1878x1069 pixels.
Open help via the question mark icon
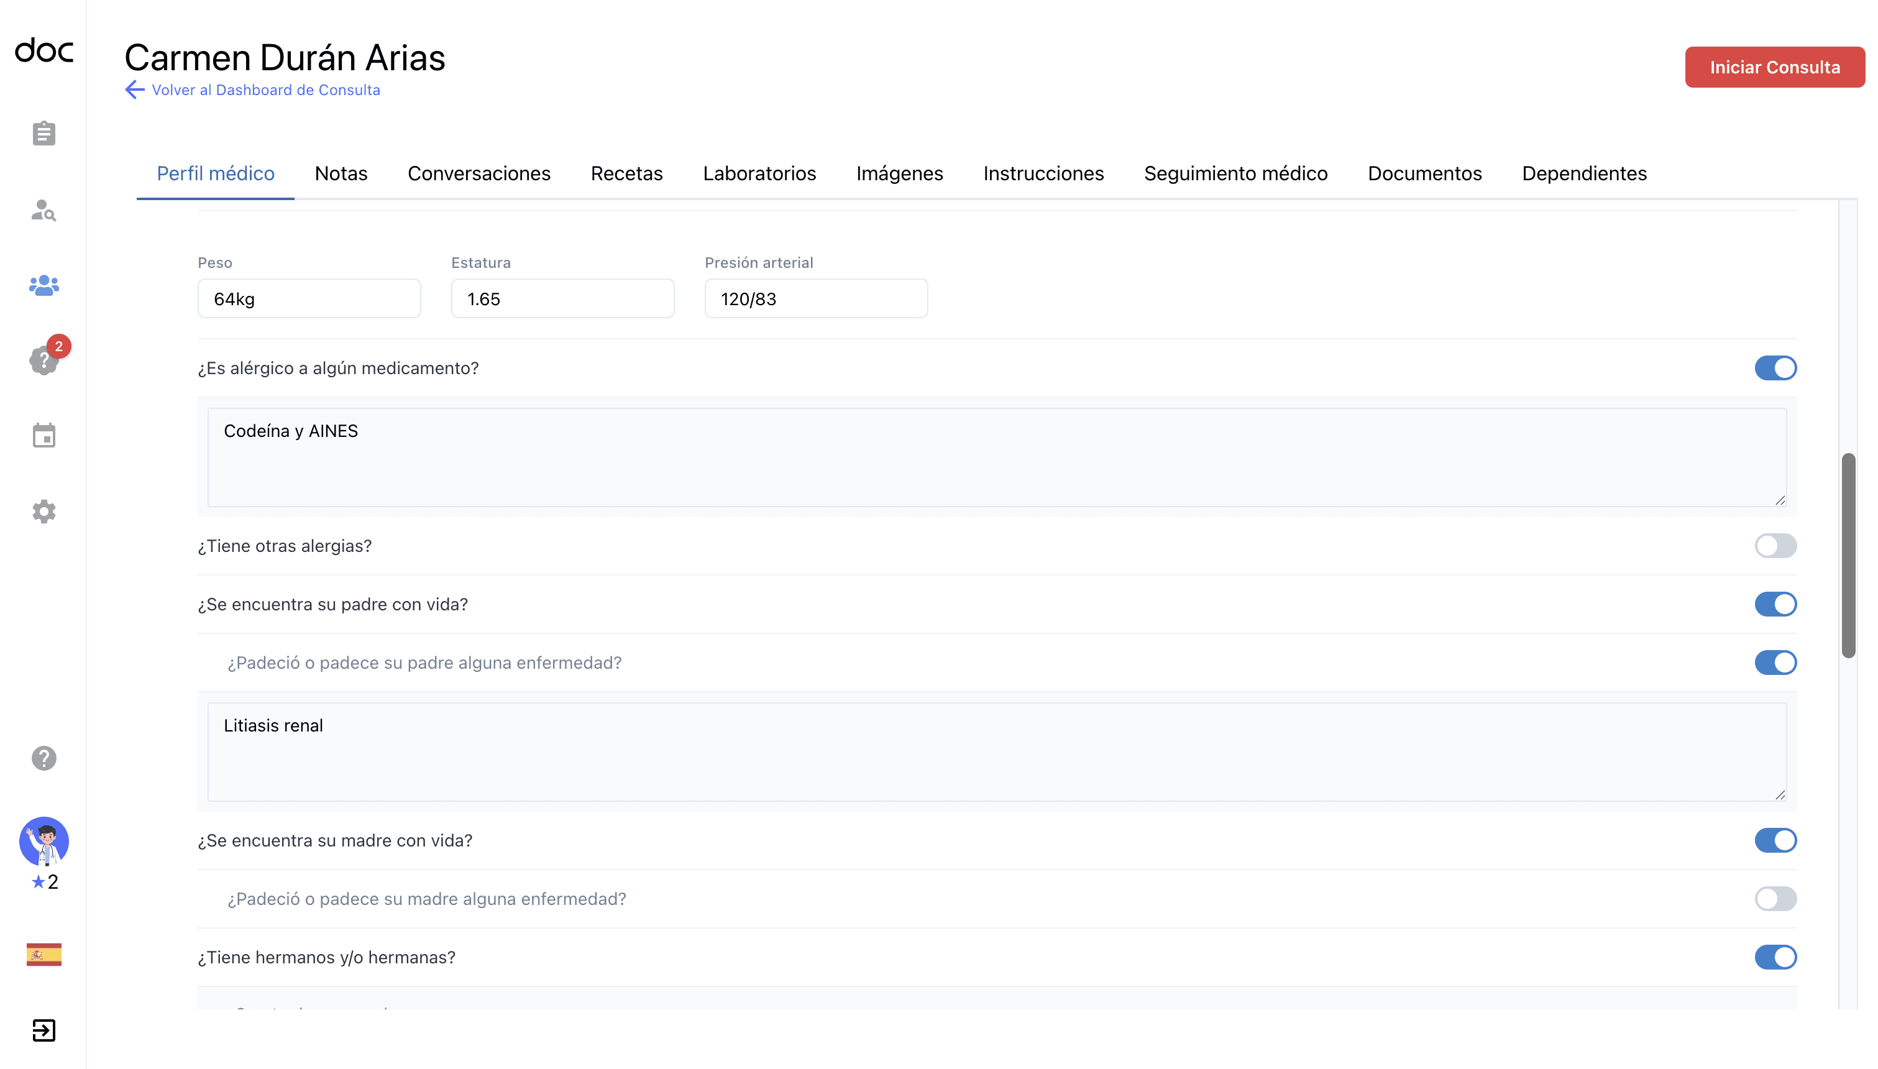tap(44, 759)
